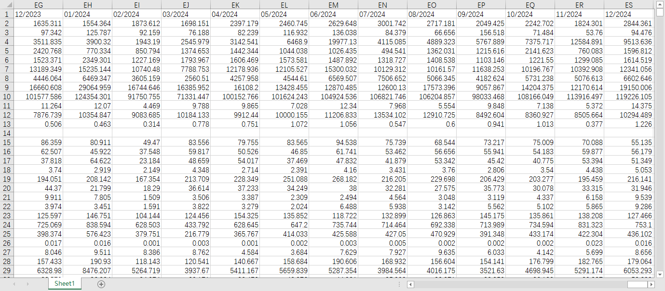Click the vertical scrollbar thumb
This screenshot has width=665, height=291.
660,13
